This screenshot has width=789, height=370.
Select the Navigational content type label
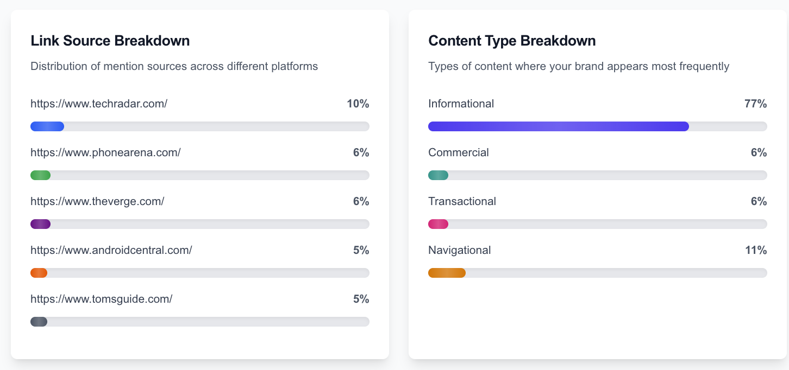click(x=460, y=250)
